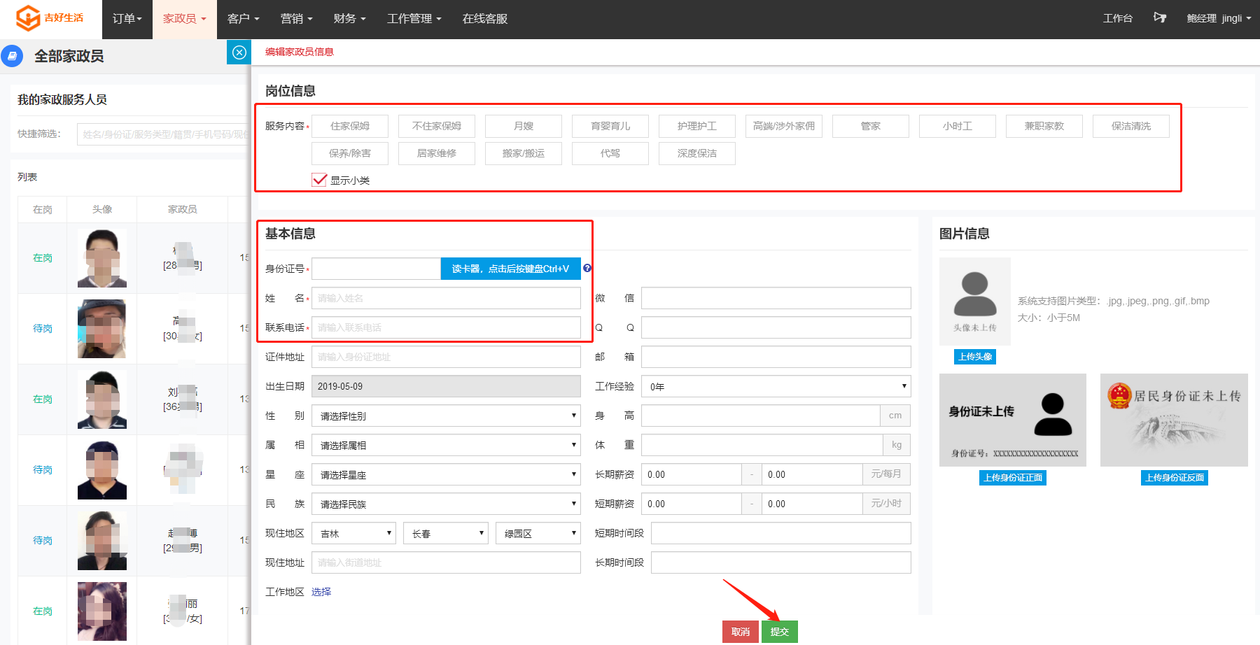Select the 育婴育儿 service option
The image size is (1260, 645).
(x=610, y=126)
